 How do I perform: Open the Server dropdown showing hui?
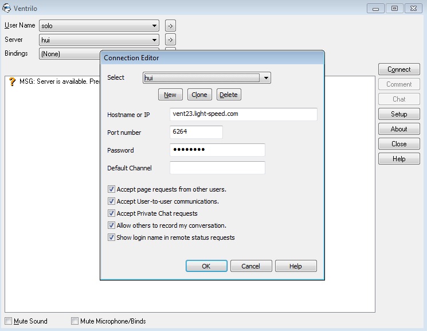pos(99,40)
